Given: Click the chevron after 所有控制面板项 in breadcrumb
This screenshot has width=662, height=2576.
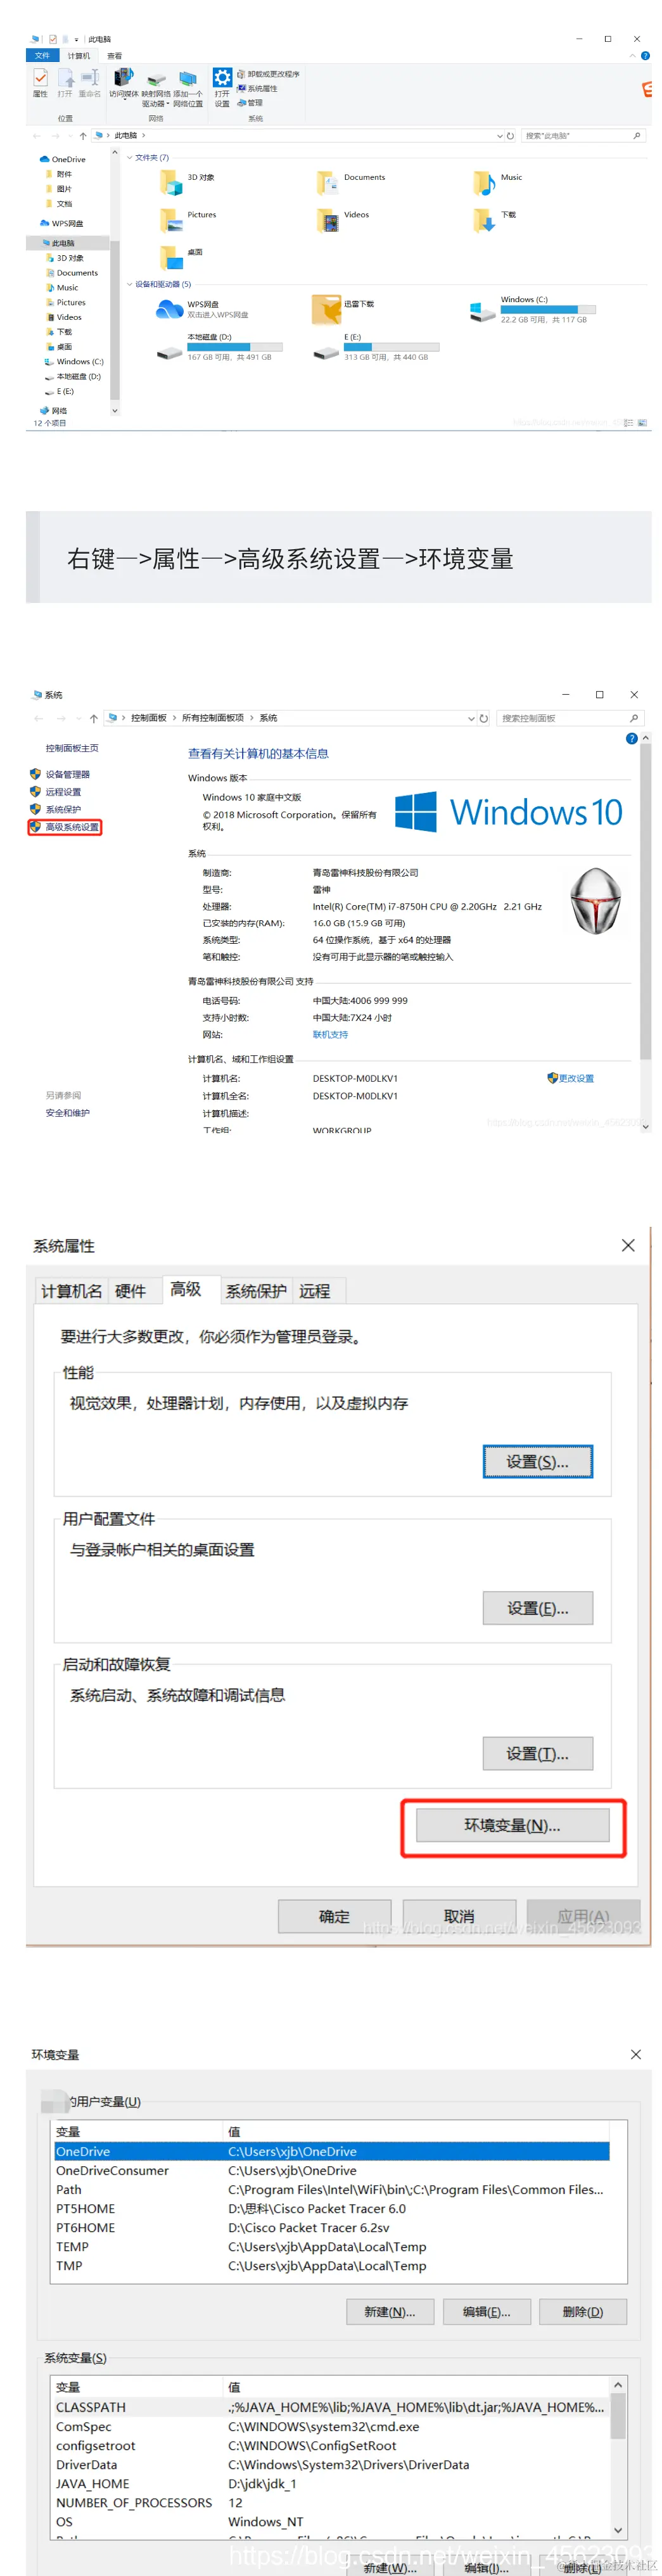Looking at the screenshot, I should click(x=252, y=718).
